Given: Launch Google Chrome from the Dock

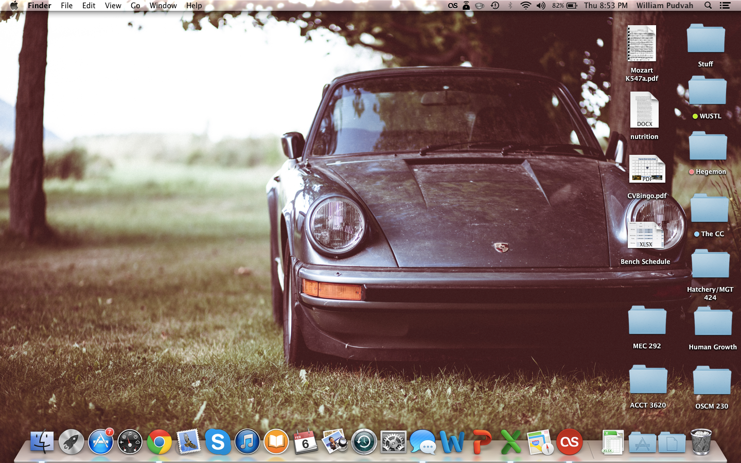Looking at the screenshot, I should click(x=160, y=442).
